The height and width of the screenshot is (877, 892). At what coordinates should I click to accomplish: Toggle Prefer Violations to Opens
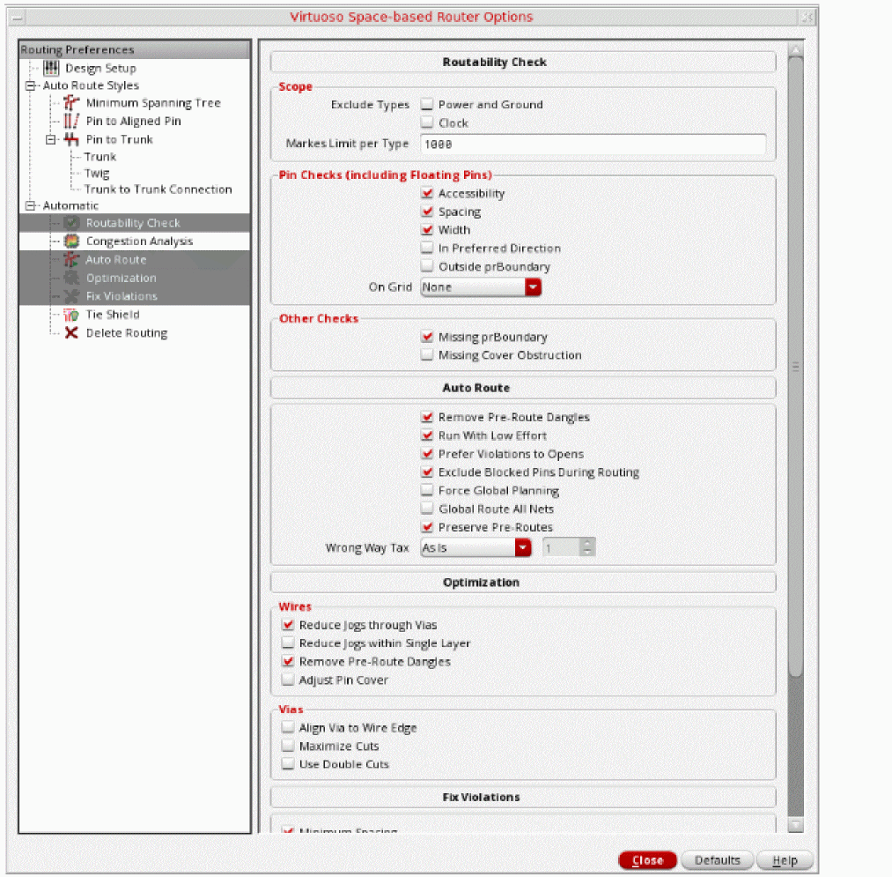coord(427,454)
